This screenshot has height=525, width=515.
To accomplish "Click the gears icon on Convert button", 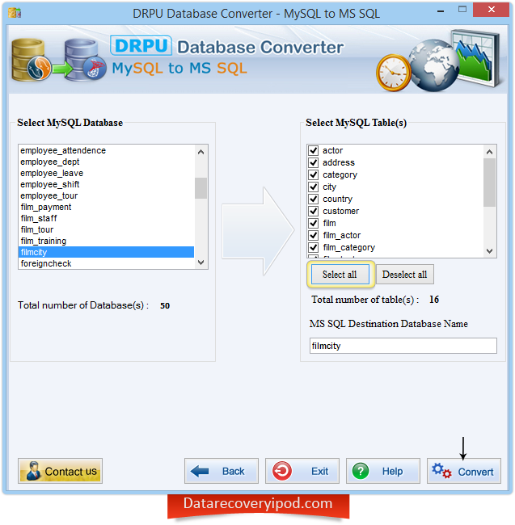I will (441, 471).
